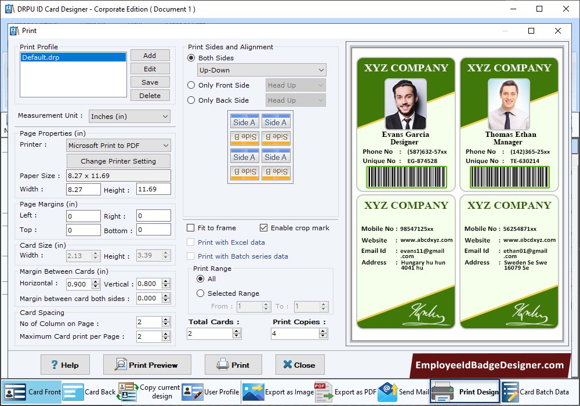Open Printer selection dropdown
The width and height of the screenshot is (580, 406).
118,146
